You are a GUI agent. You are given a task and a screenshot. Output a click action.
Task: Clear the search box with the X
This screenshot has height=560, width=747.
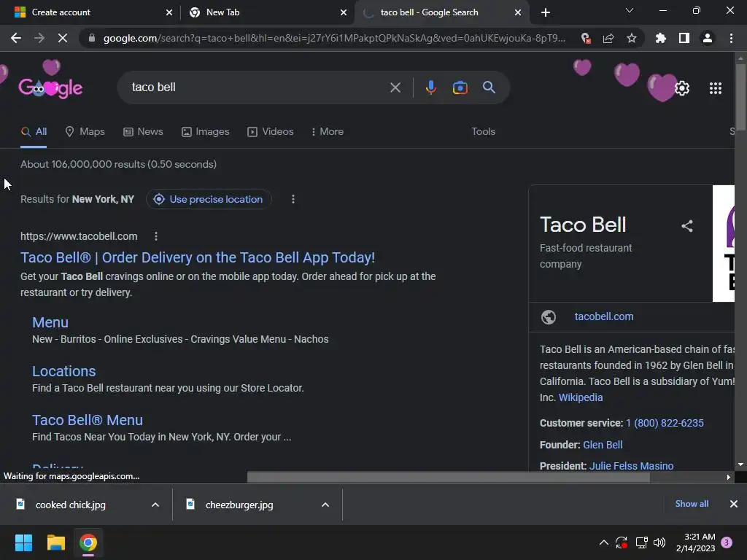[x=395, y=87]
